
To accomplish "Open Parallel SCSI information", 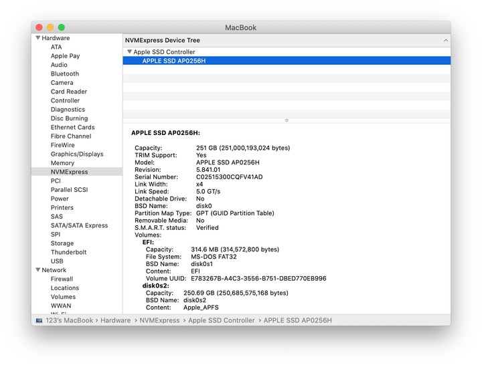I will point(69,190).
